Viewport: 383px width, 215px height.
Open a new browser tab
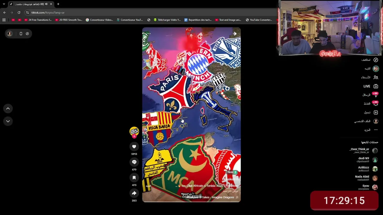58,4
